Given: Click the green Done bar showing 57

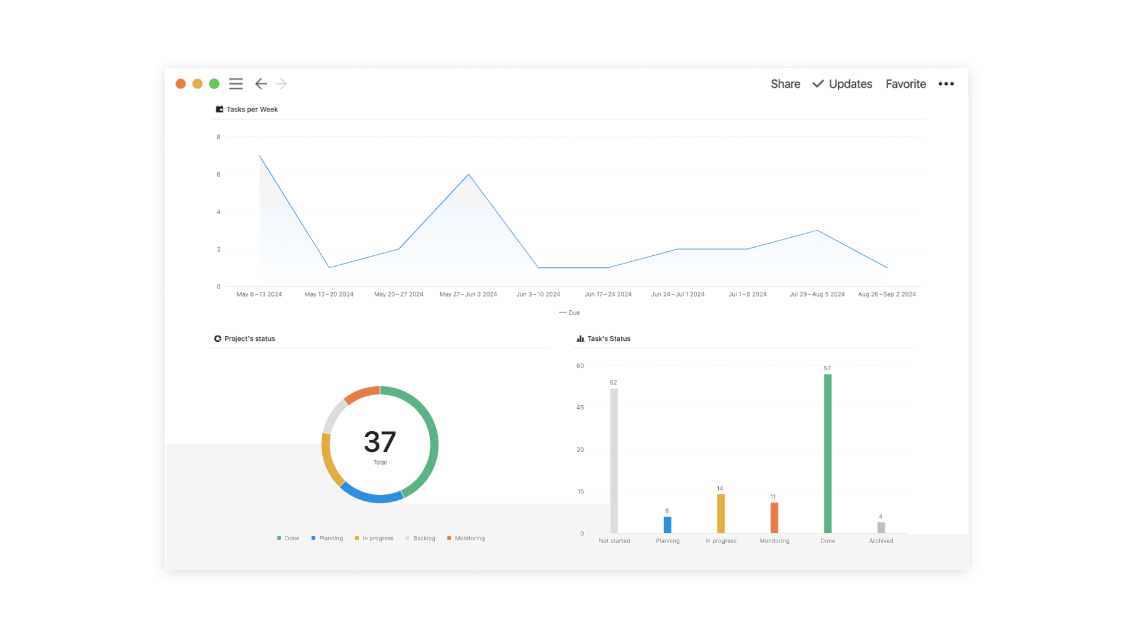Looking at the screenshot, I should coord(827,454).
